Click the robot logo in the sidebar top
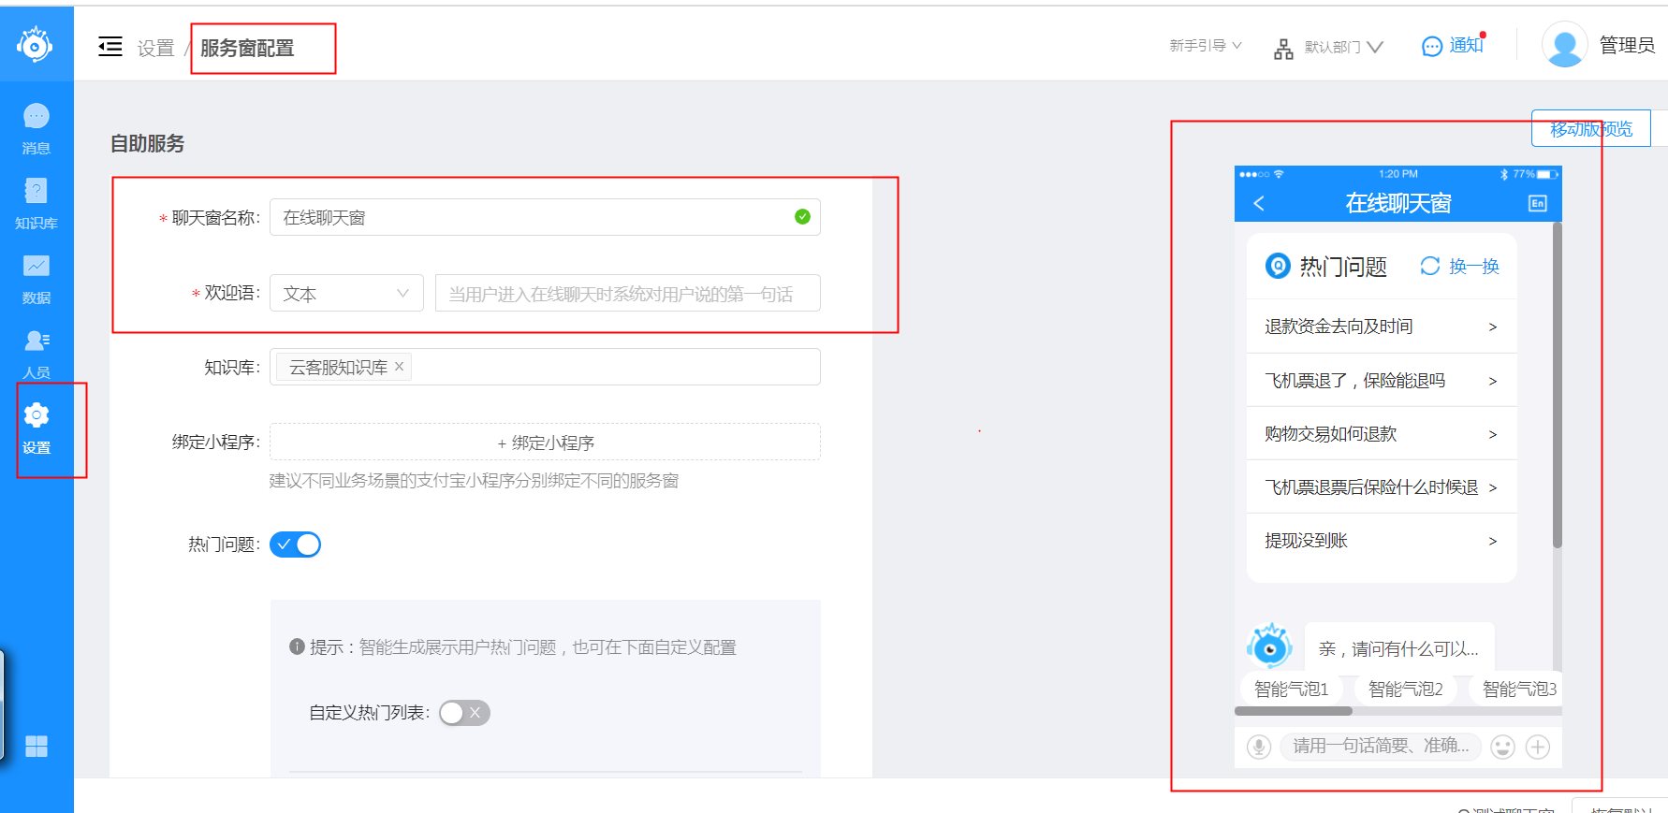Viewport: 1668px width, 813px height. tap(35, 44)
